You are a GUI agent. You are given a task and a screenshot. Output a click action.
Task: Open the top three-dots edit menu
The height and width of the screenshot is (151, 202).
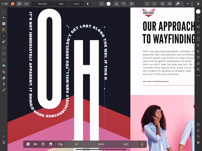coord(26,4)
